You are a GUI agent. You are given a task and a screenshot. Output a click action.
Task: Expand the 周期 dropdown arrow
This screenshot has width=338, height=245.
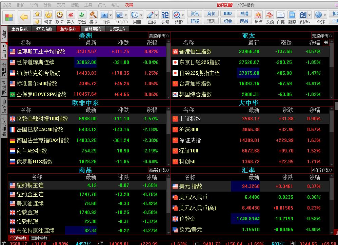tap(141, 15)
